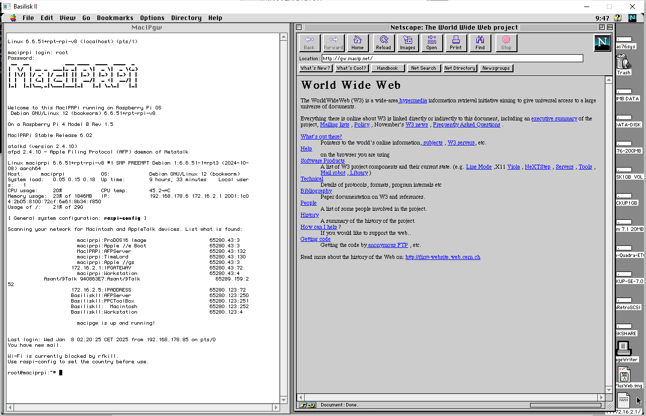
Task: Open the Apple menu
Action: (13, 18)
